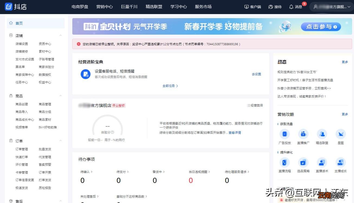Click 更多 next to 动态
354x203 pixels.
pos(345,62)
